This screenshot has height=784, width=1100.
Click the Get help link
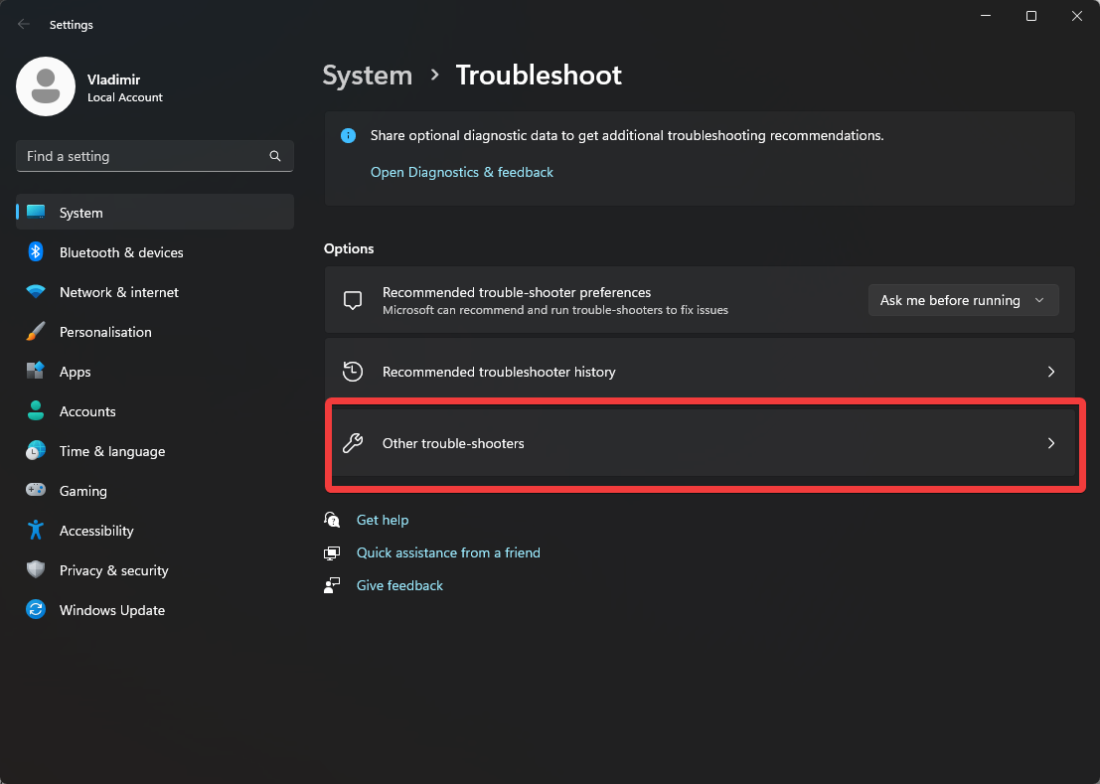point(383,520)
